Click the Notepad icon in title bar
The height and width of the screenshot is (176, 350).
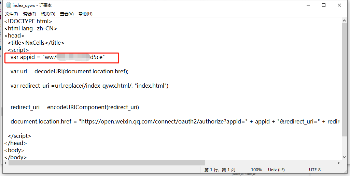click(x=8, y=5)
